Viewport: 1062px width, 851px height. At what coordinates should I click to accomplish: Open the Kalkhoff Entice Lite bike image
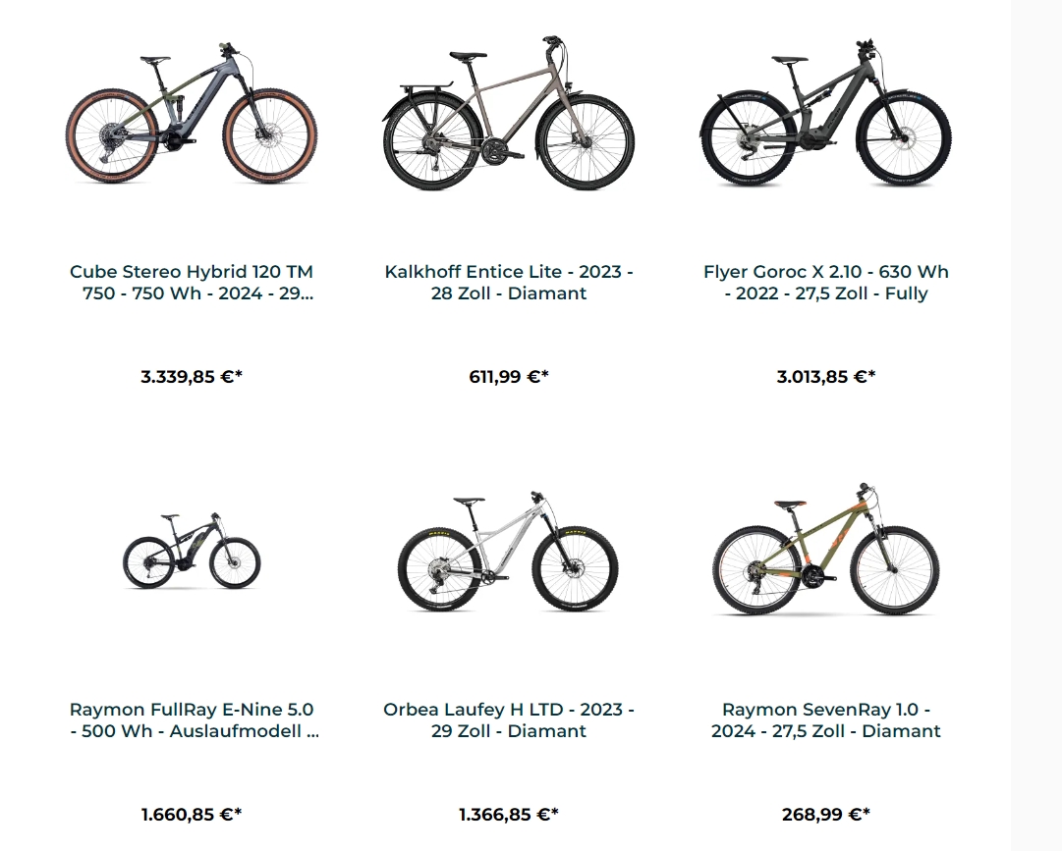508,113
